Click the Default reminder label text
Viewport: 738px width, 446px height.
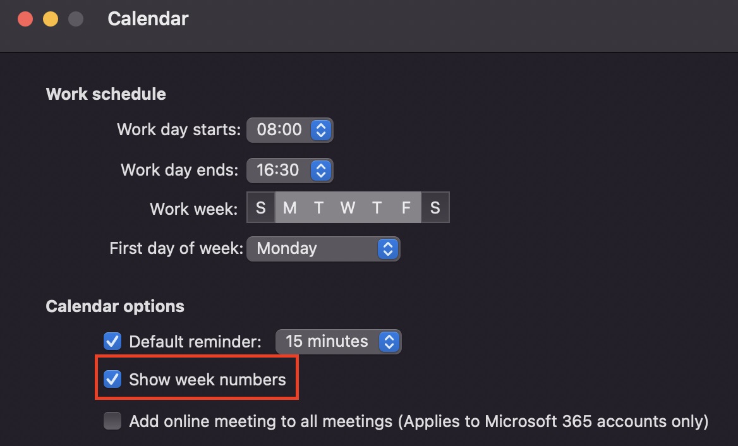click(195, 342)
